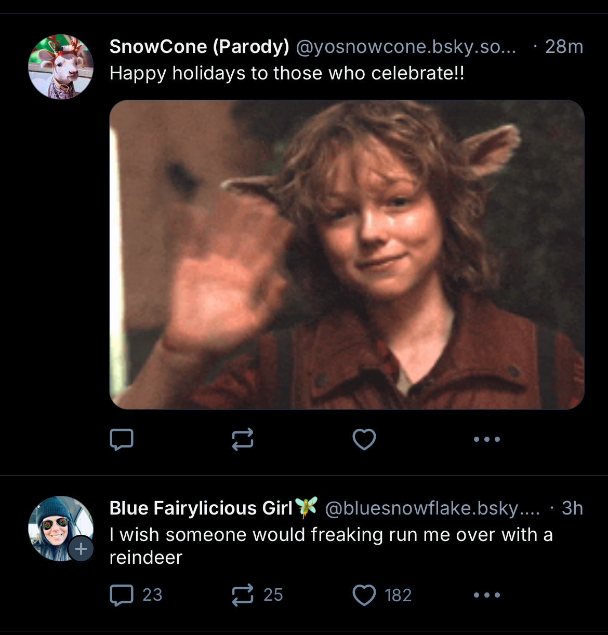Image resolution: width=608 pixels, height=635 pixels.
Task: Like the SnowCone (Parody) post
Action: 364,439
